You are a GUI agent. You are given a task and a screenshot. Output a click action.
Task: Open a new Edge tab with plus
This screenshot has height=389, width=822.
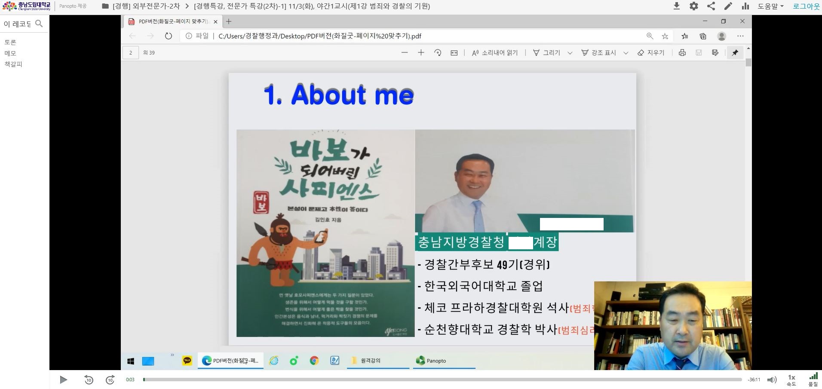pyautogui.click(x=229, y=21)
